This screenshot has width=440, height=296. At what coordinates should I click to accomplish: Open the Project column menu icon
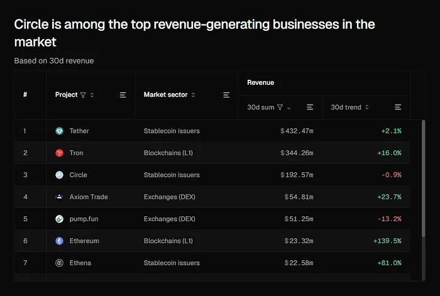[x=123, y=95]
